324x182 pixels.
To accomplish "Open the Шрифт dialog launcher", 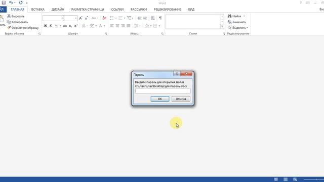I will tap(106, 34).
